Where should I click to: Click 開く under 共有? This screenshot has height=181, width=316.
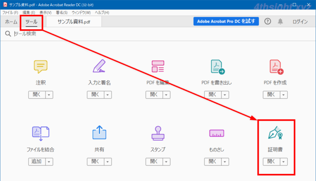(95, 161)
